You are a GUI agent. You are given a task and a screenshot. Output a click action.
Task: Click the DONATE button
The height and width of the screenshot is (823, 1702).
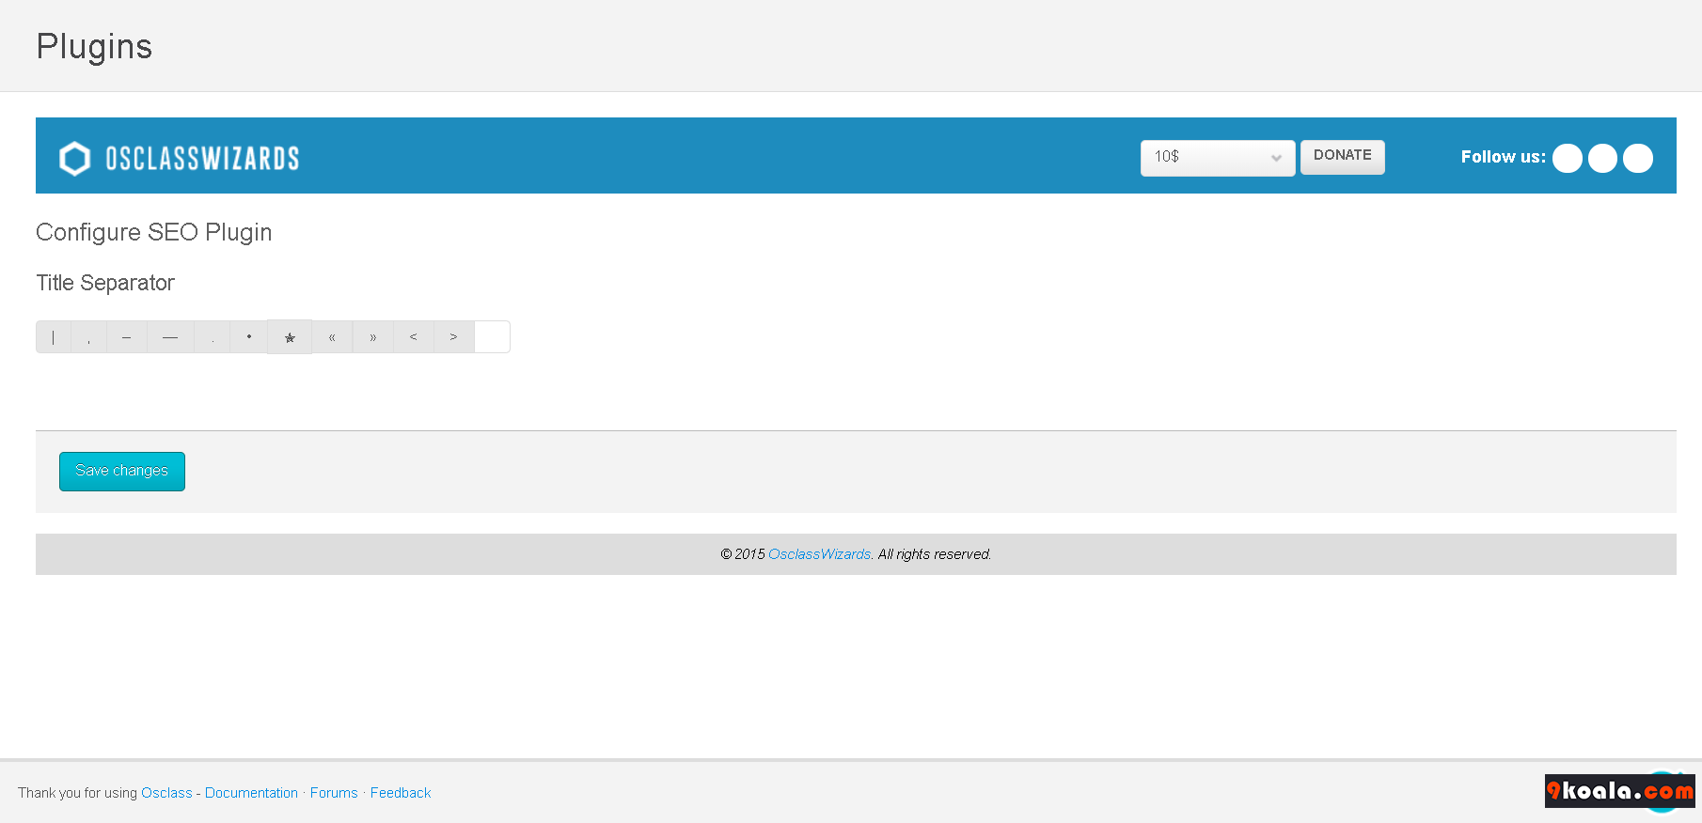(1343, 157)
